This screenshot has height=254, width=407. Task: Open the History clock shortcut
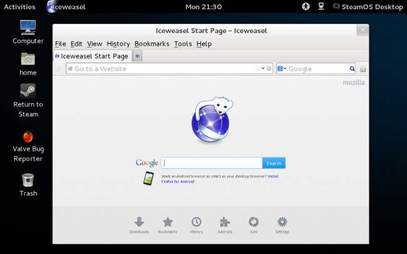196,222
